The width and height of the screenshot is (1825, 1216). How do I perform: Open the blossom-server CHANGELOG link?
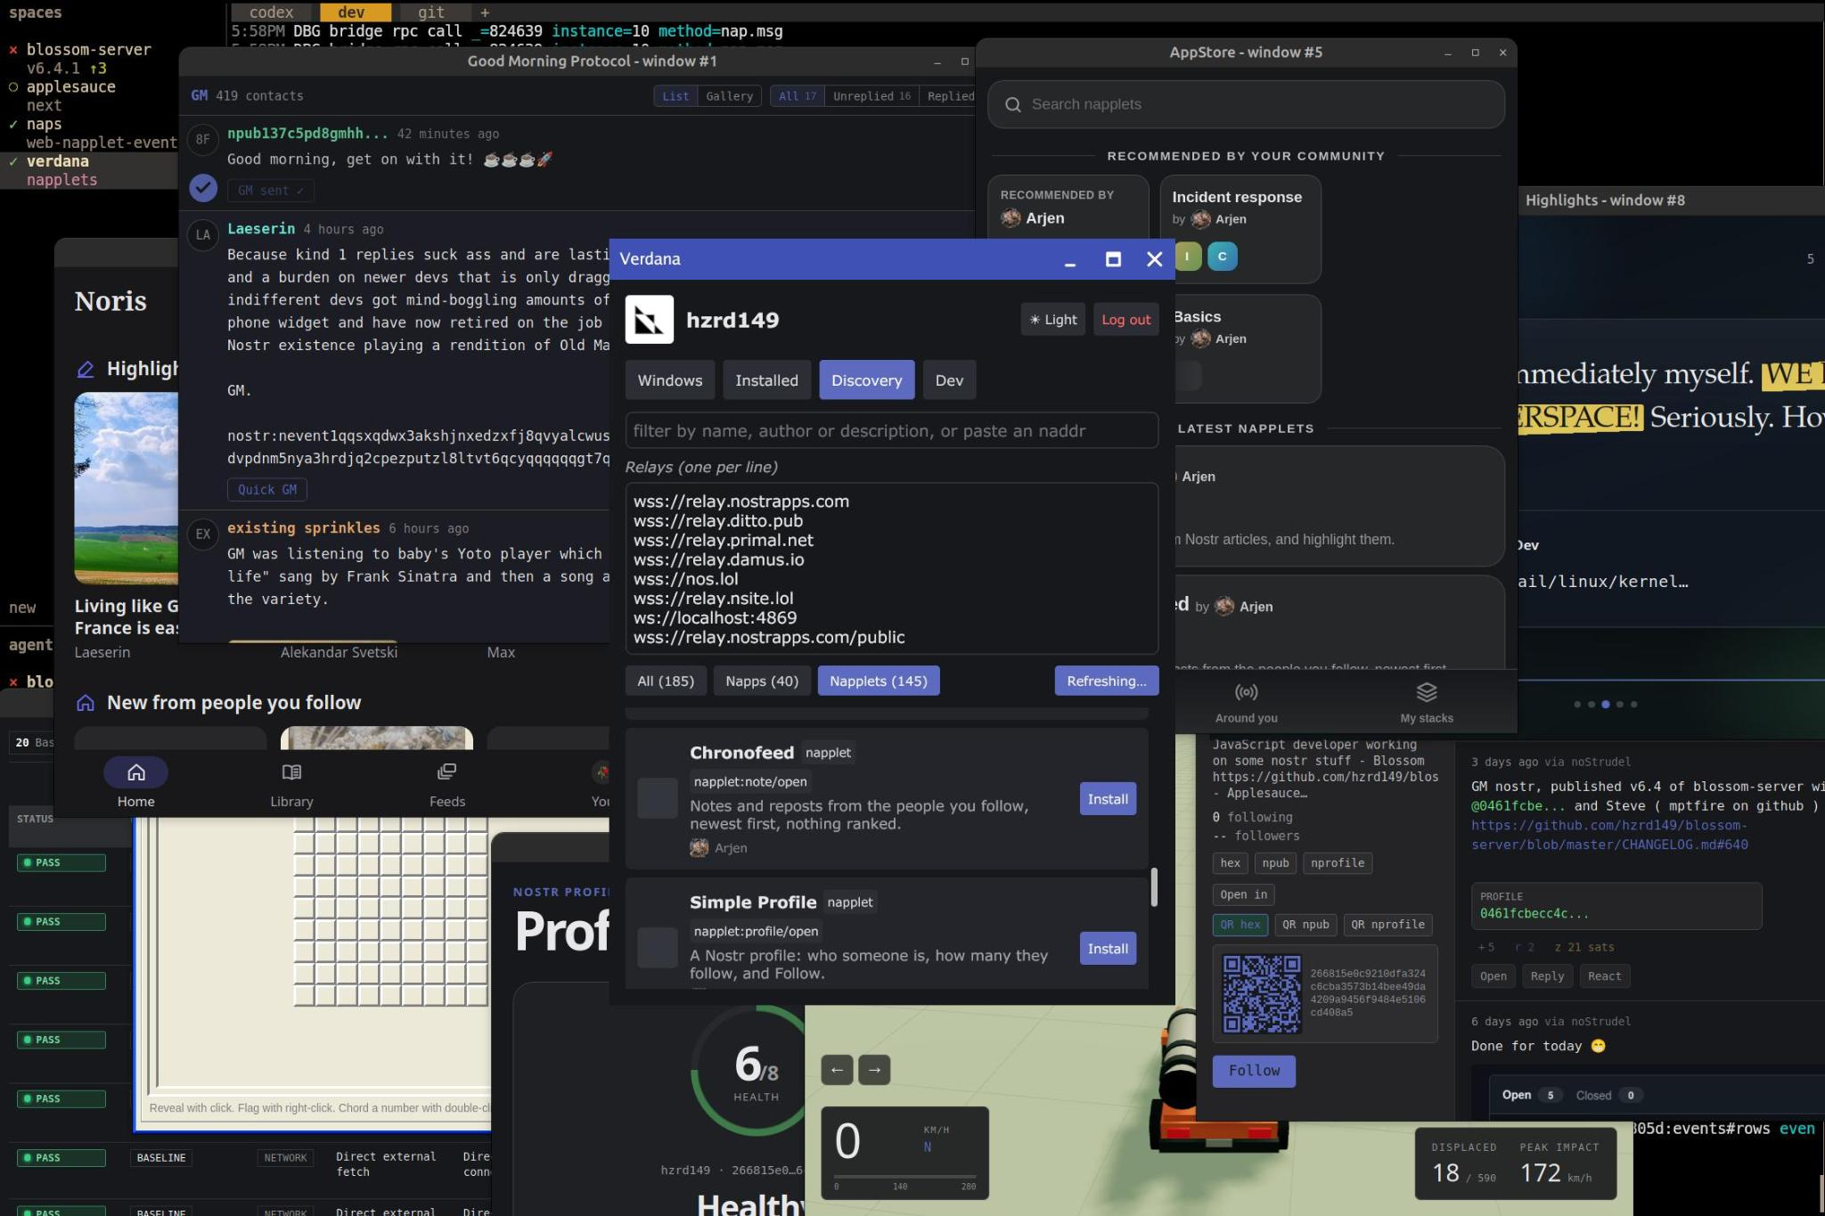coord(1609,835)
